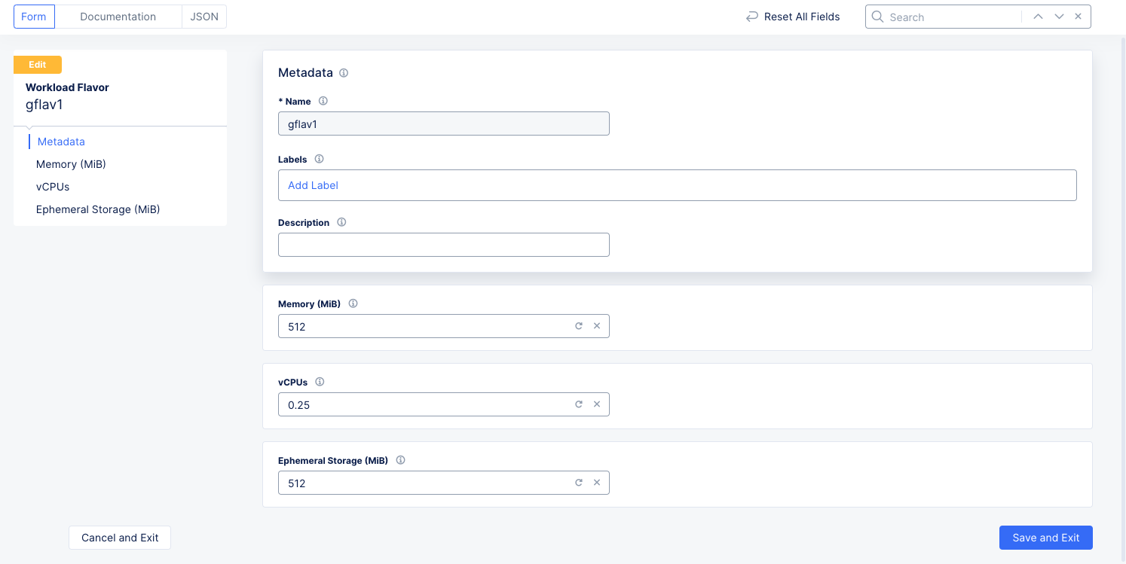1126x564 pixels.
Task: Click into the Description input field
Action: coord(443,245)
